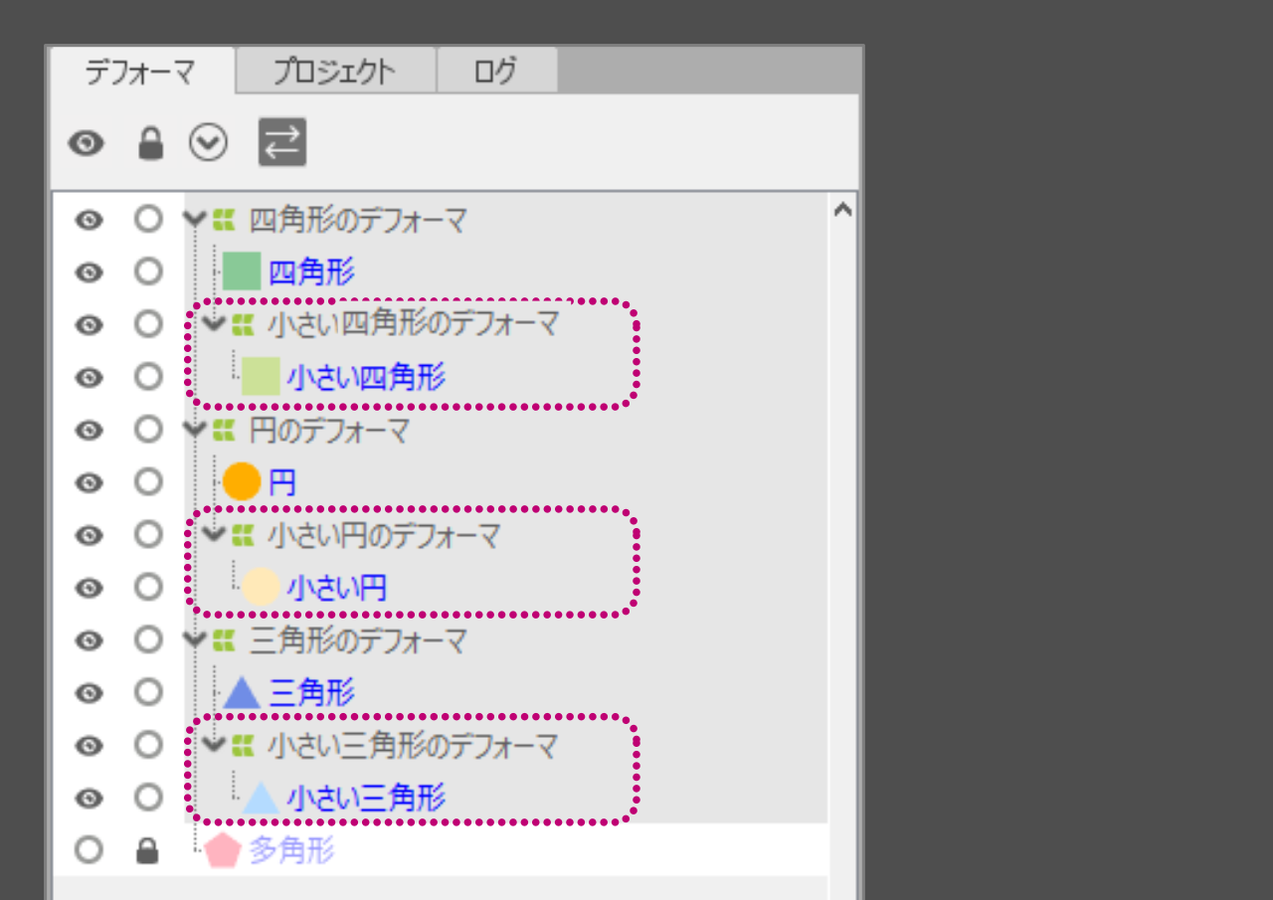The height and width of the screenshot is (900, 1273).
Task: Hide the 三角形のデフォーマ row
Action: 90,639
